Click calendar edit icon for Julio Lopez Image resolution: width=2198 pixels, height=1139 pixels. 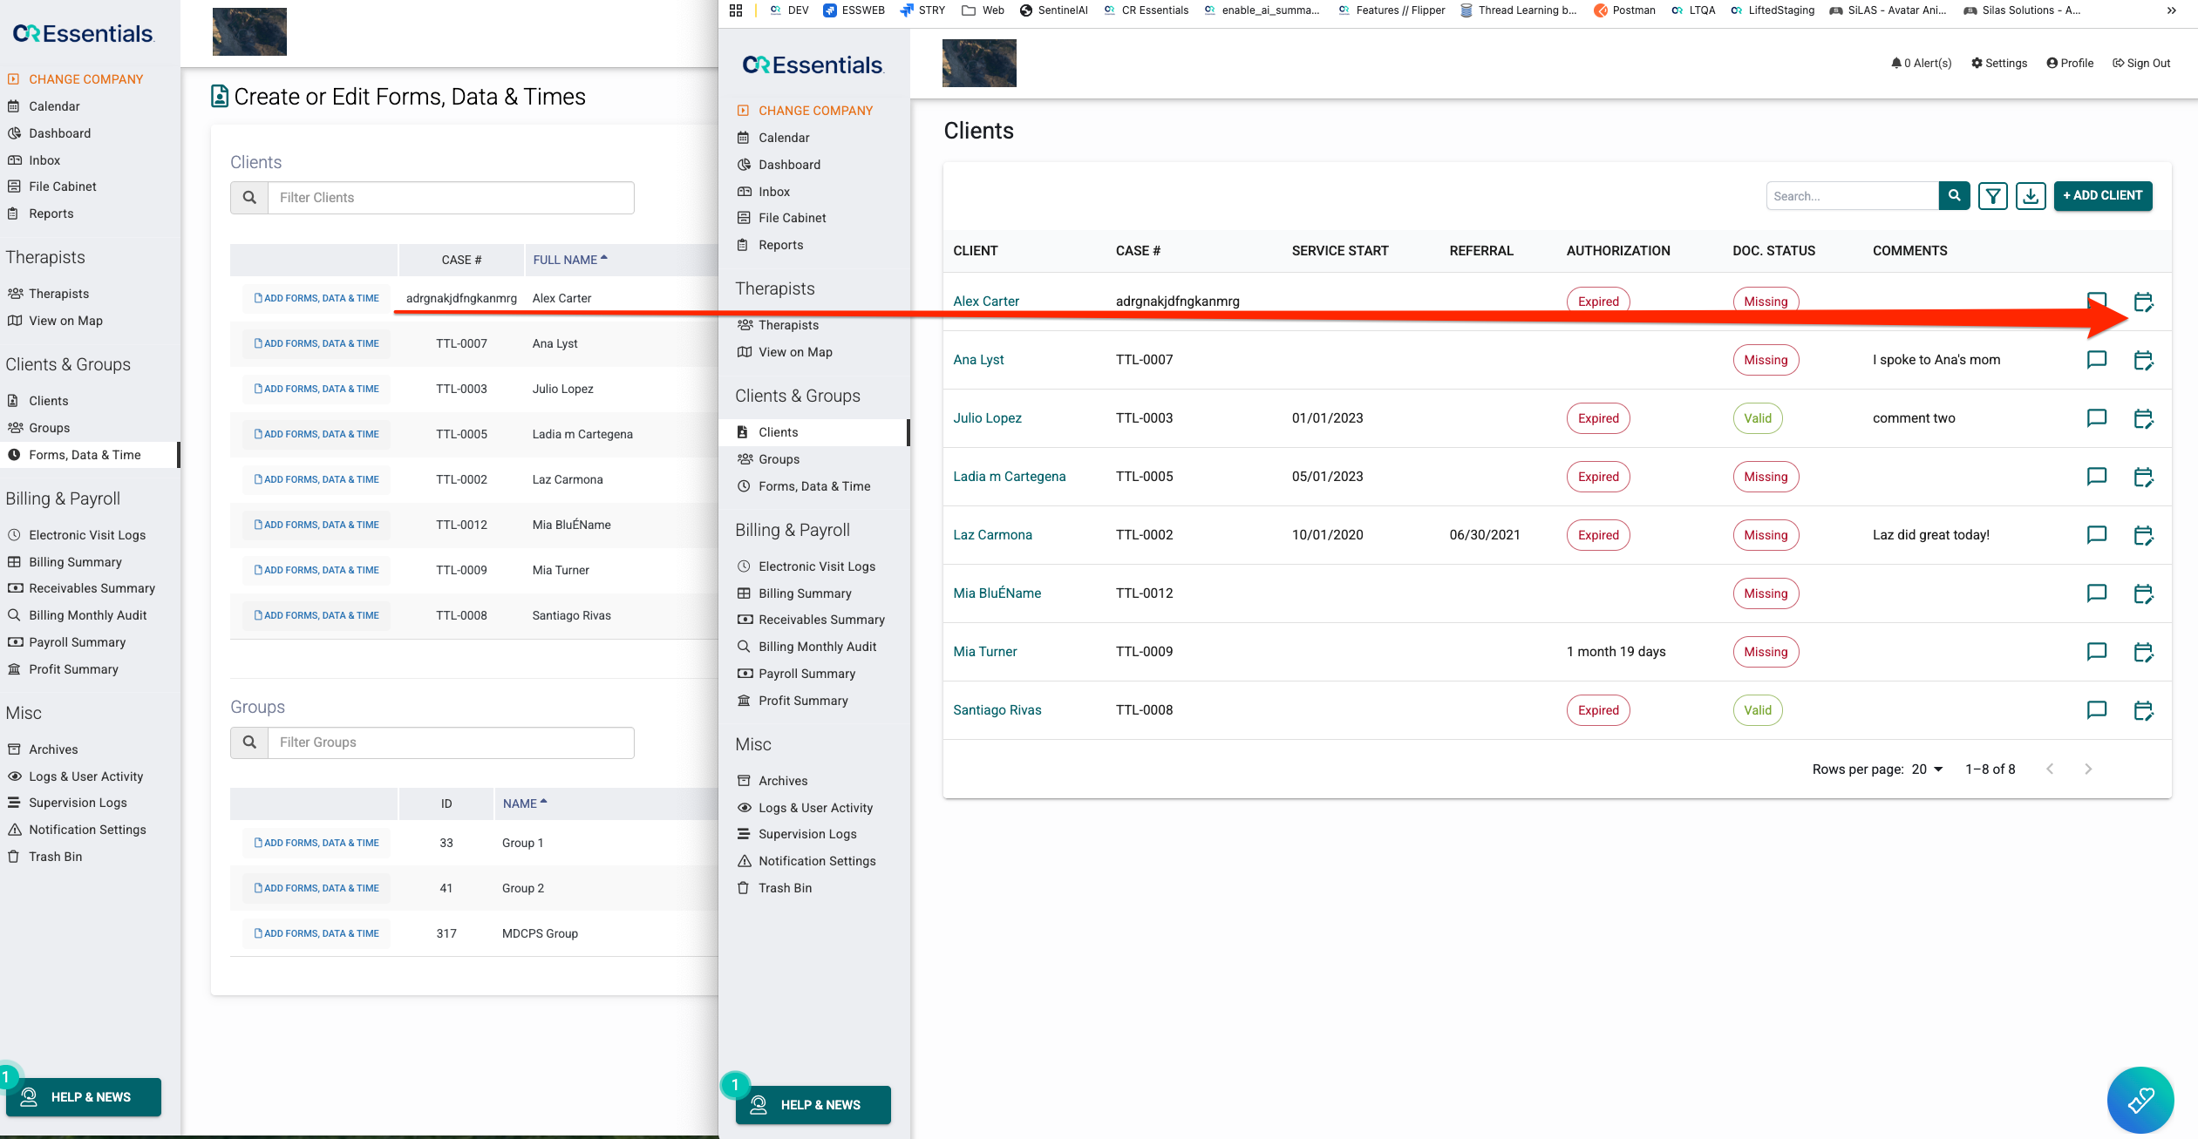[2143, 418]
